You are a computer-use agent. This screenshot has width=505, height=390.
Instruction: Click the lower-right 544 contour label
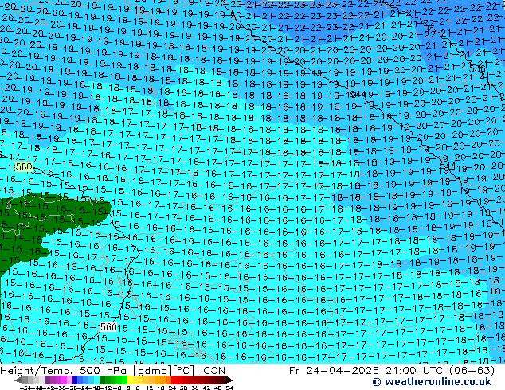pyautogui.click(x=448, y=166)
